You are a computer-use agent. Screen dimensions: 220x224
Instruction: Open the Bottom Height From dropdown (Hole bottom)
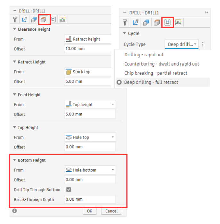(x=90, y=170)
